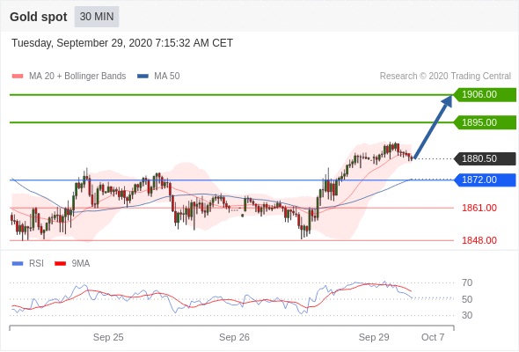Select the 1906.00 green target price tag
Screen dimensions: 519x352
[485, 95]
